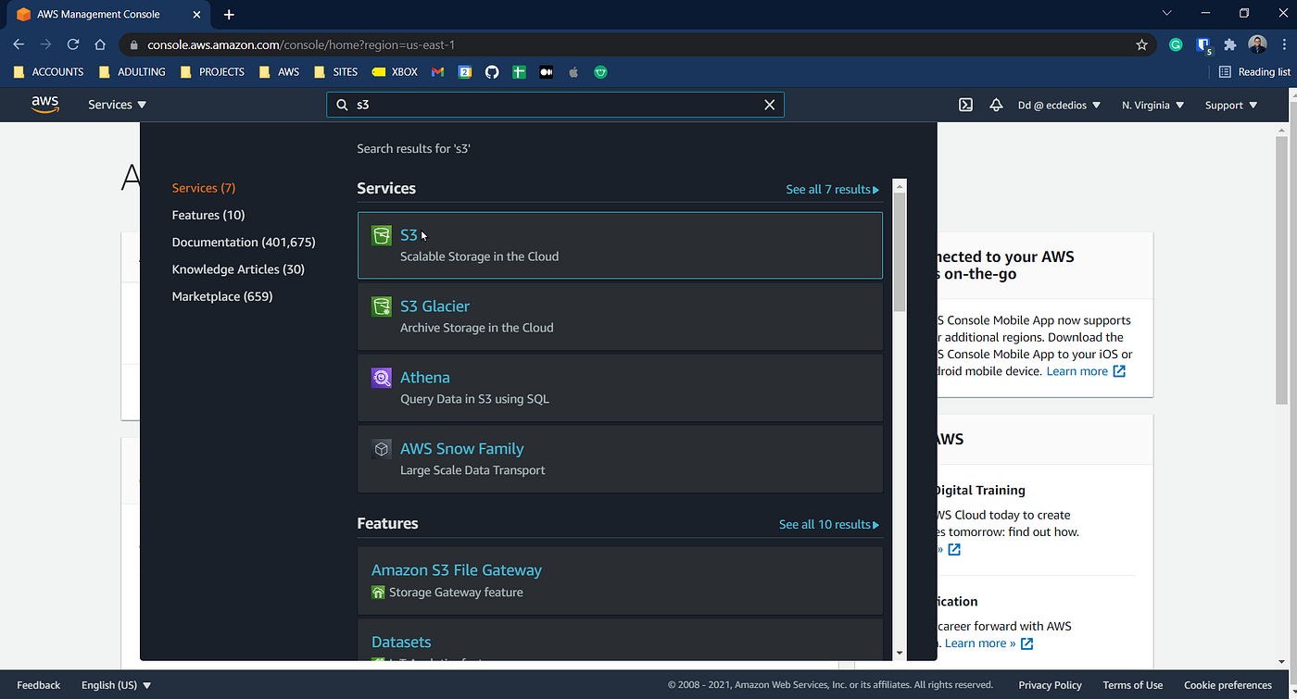Open the Bitwarden extension icon
This screenshot has width=1297, height=699.
(1203, 44)
